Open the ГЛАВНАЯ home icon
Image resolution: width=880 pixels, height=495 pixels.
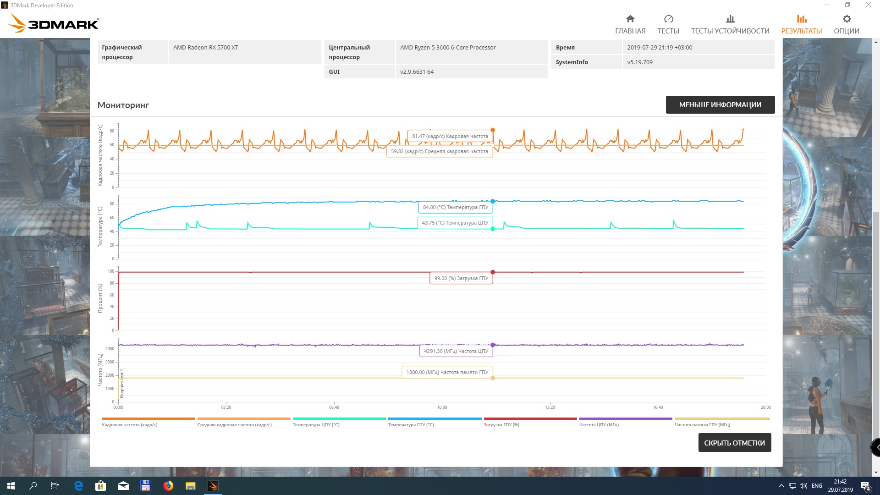pos(630,19)
